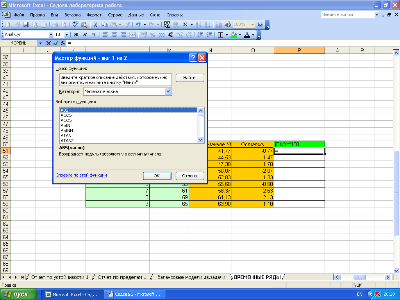Open the AutoSum dropdown arrow
This screenshot has height=300, width=400.
pos(191,25)
